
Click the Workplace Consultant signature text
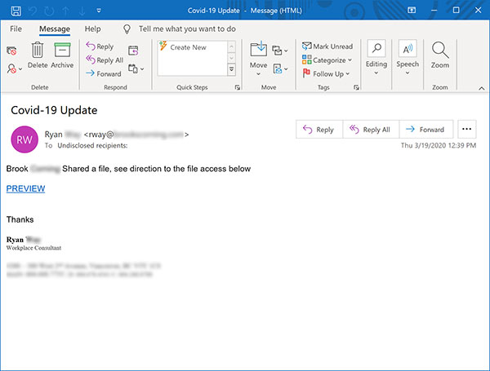pyautogui.click(x=33, y=248)
